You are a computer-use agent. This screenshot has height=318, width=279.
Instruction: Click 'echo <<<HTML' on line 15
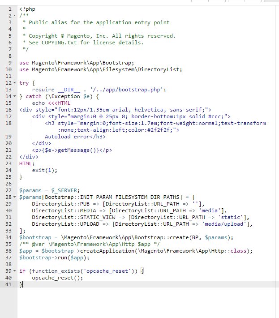tap(51, 103)
